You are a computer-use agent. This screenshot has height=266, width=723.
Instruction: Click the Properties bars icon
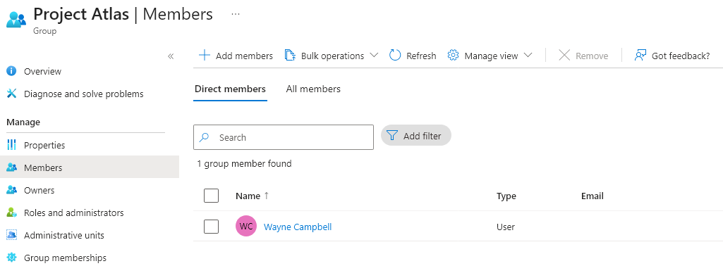11,145
